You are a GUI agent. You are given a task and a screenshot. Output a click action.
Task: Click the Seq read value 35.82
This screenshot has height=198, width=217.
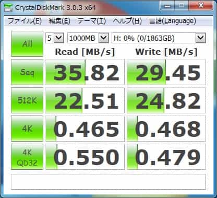coord(85,72)
